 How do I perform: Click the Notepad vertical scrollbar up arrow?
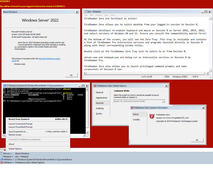210,18
